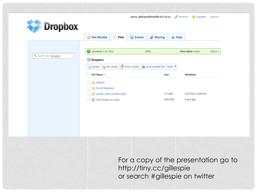Click the Size column header
The height and width of the screenshot is (192, 257).
click(167, 74)
